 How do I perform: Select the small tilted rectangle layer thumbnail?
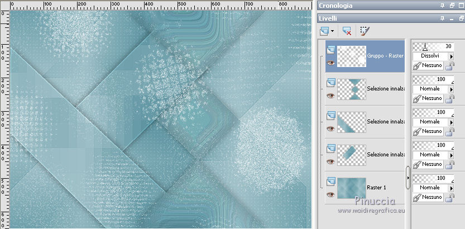[352, 155]
